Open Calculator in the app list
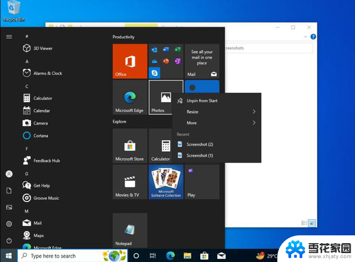The width and height of the screenshot is (355, 262). (x=38, y=98)
